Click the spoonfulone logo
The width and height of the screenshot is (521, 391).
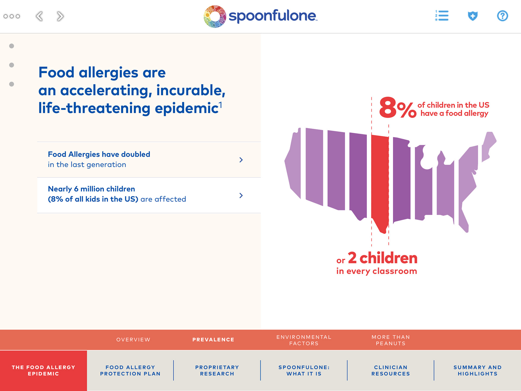pyautogui.click(x=260, y=16)
